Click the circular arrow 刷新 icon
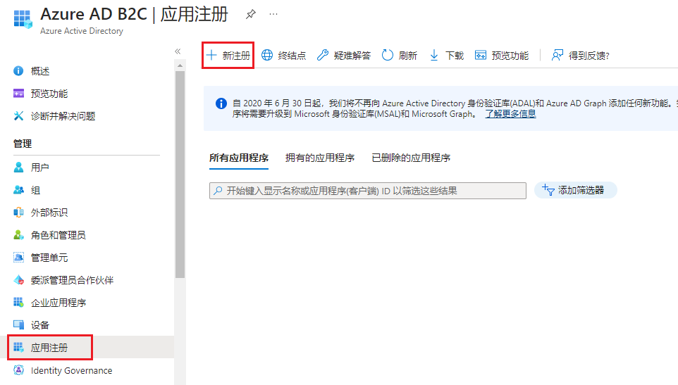678x385 pixels. point(388,55)
